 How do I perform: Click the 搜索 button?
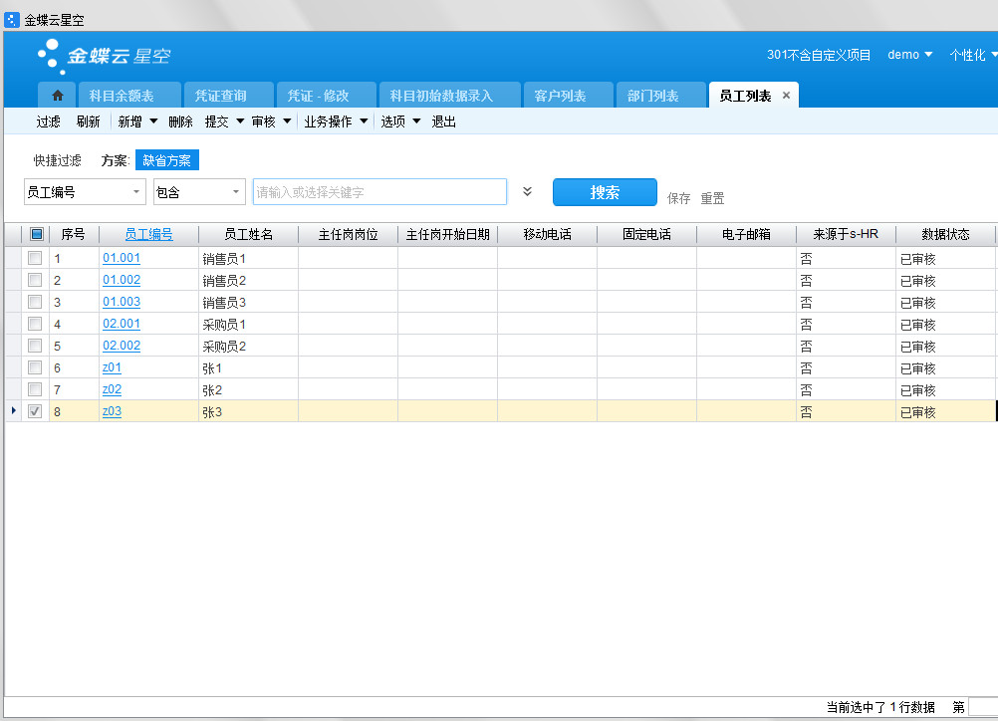pos(605,192)
